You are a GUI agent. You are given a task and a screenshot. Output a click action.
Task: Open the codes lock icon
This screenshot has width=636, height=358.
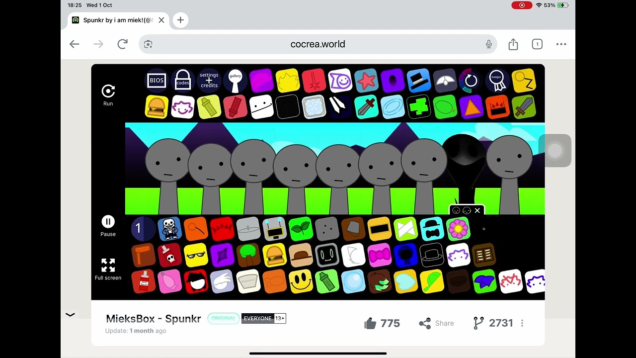pos(183,81)
